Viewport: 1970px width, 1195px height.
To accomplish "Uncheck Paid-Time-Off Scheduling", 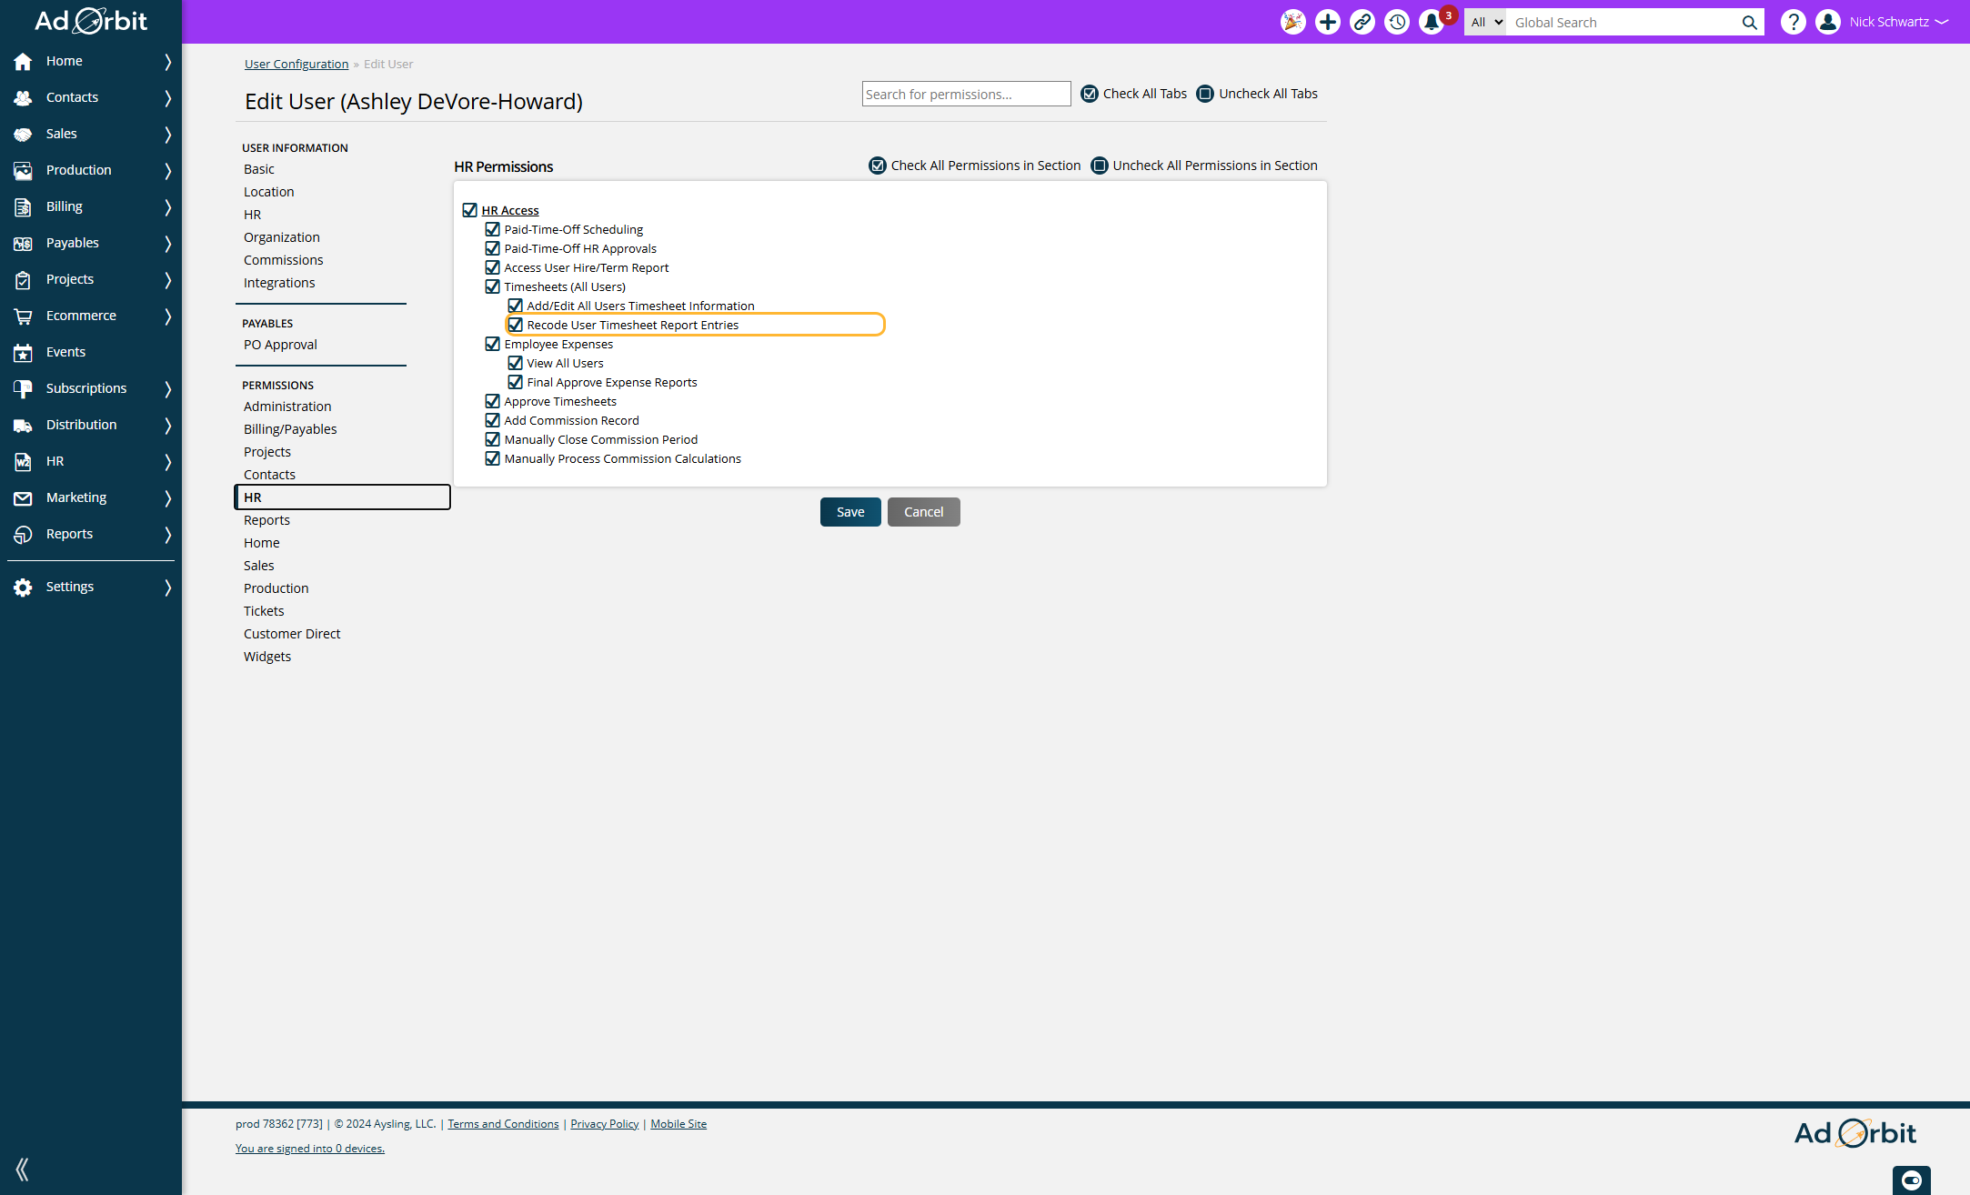I will tap(492, 229).
